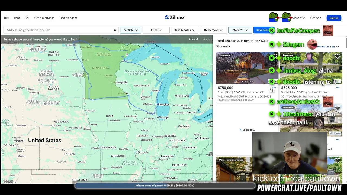Click the Showcase badge on $750,000 listing
The image size is (347, 195).
coord(224,56)
